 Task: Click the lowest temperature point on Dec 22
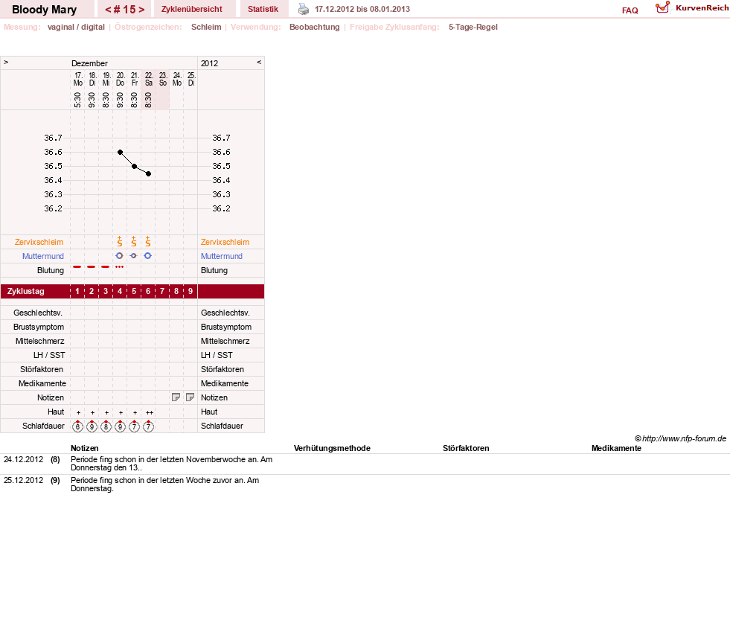click(149, 173)
